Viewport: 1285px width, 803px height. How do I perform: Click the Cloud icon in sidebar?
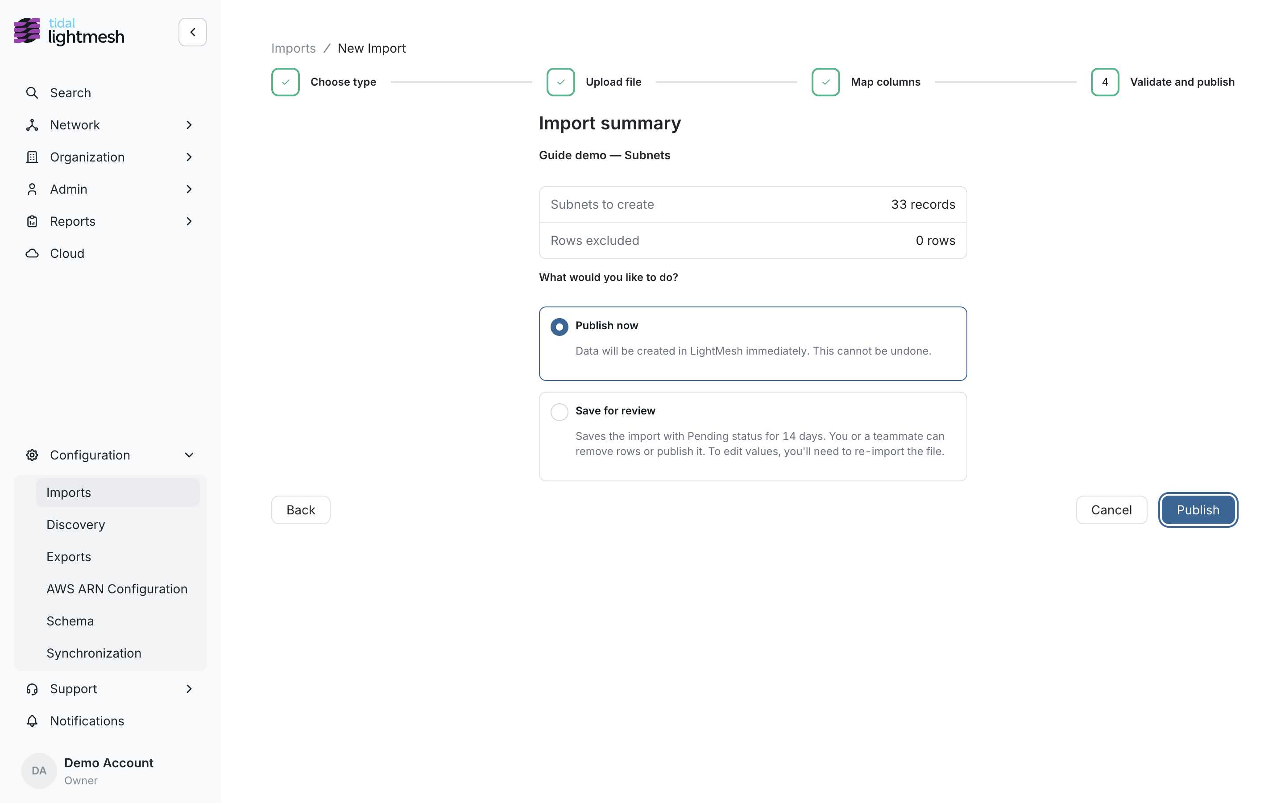32,253
